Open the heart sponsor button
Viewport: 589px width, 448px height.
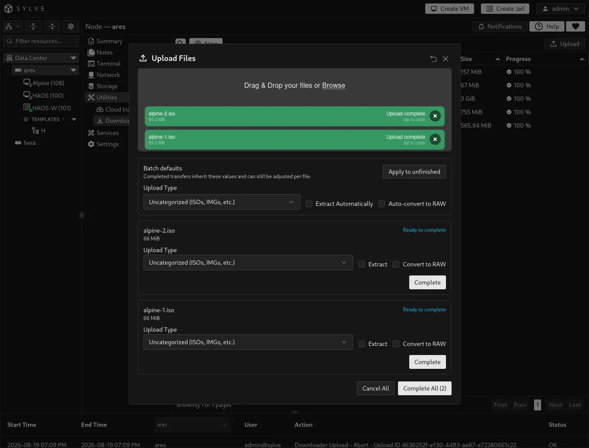[x=575, y=26]
